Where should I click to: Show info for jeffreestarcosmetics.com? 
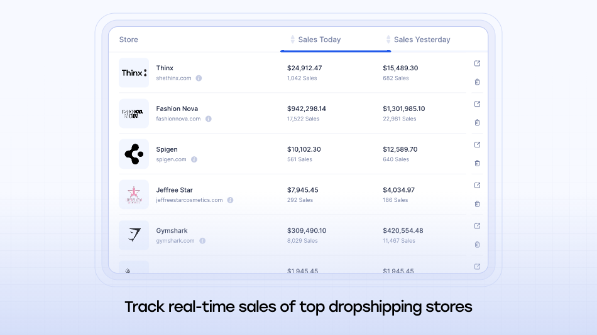click(231, 200)
